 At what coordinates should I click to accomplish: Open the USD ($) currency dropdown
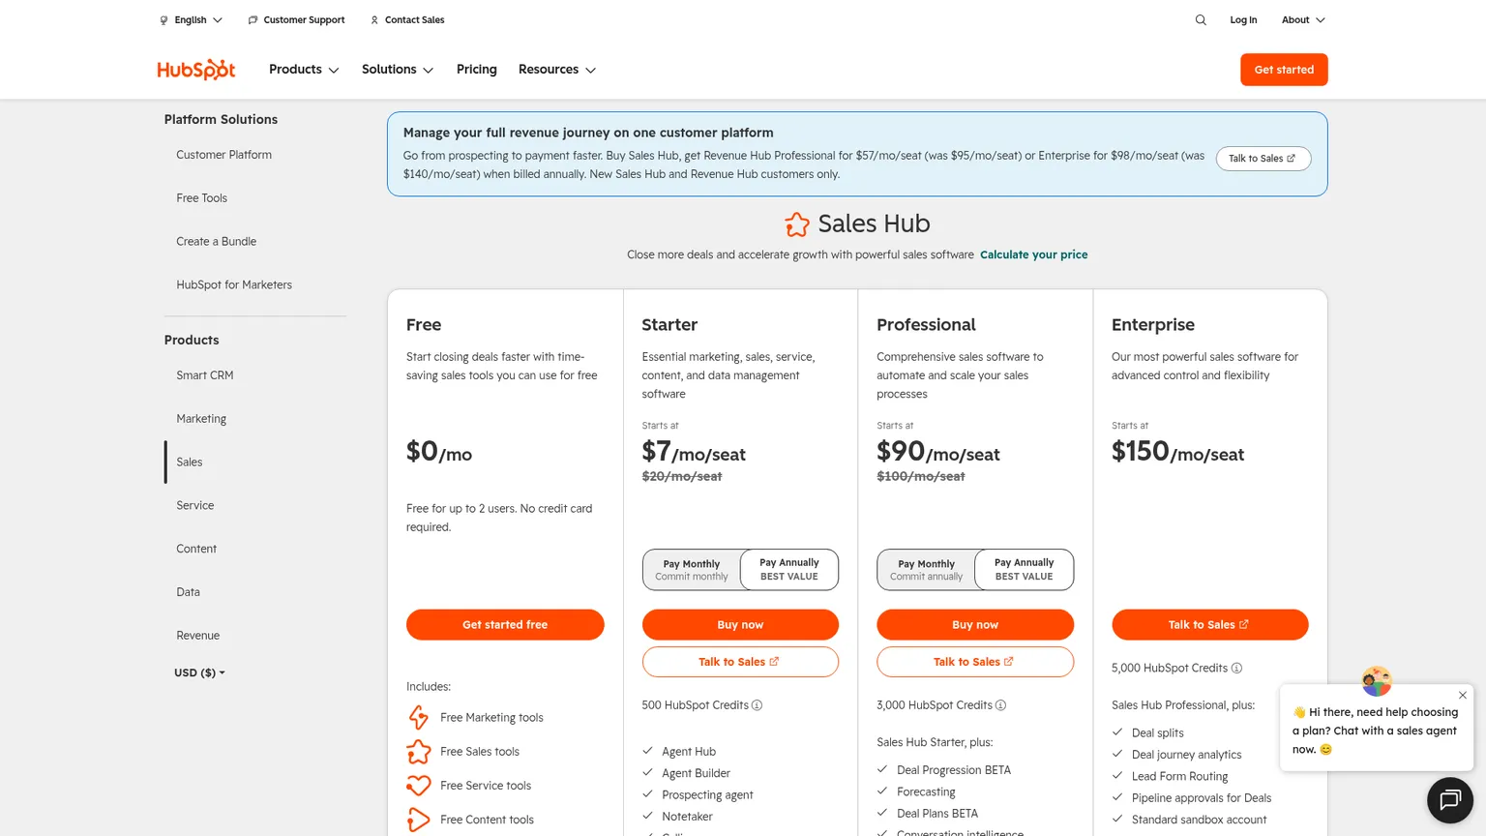[x=199, y=672]
